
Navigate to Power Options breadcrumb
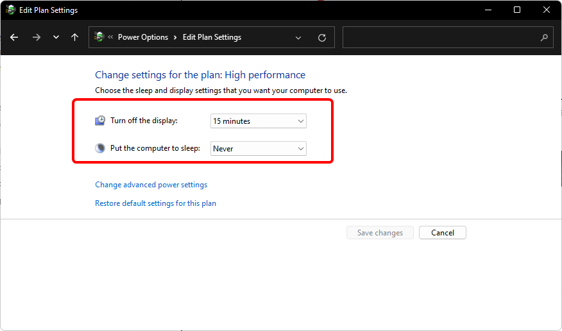click(x=143, y=37)
